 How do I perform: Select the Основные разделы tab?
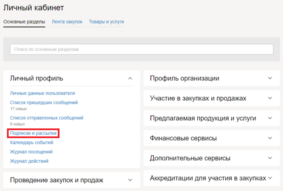coord(24,22)
